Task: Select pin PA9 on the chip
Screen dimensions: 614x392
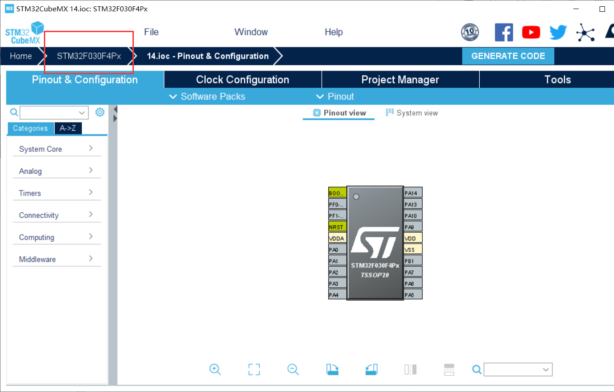Action: pyautogui.click(x=413, y=227)
